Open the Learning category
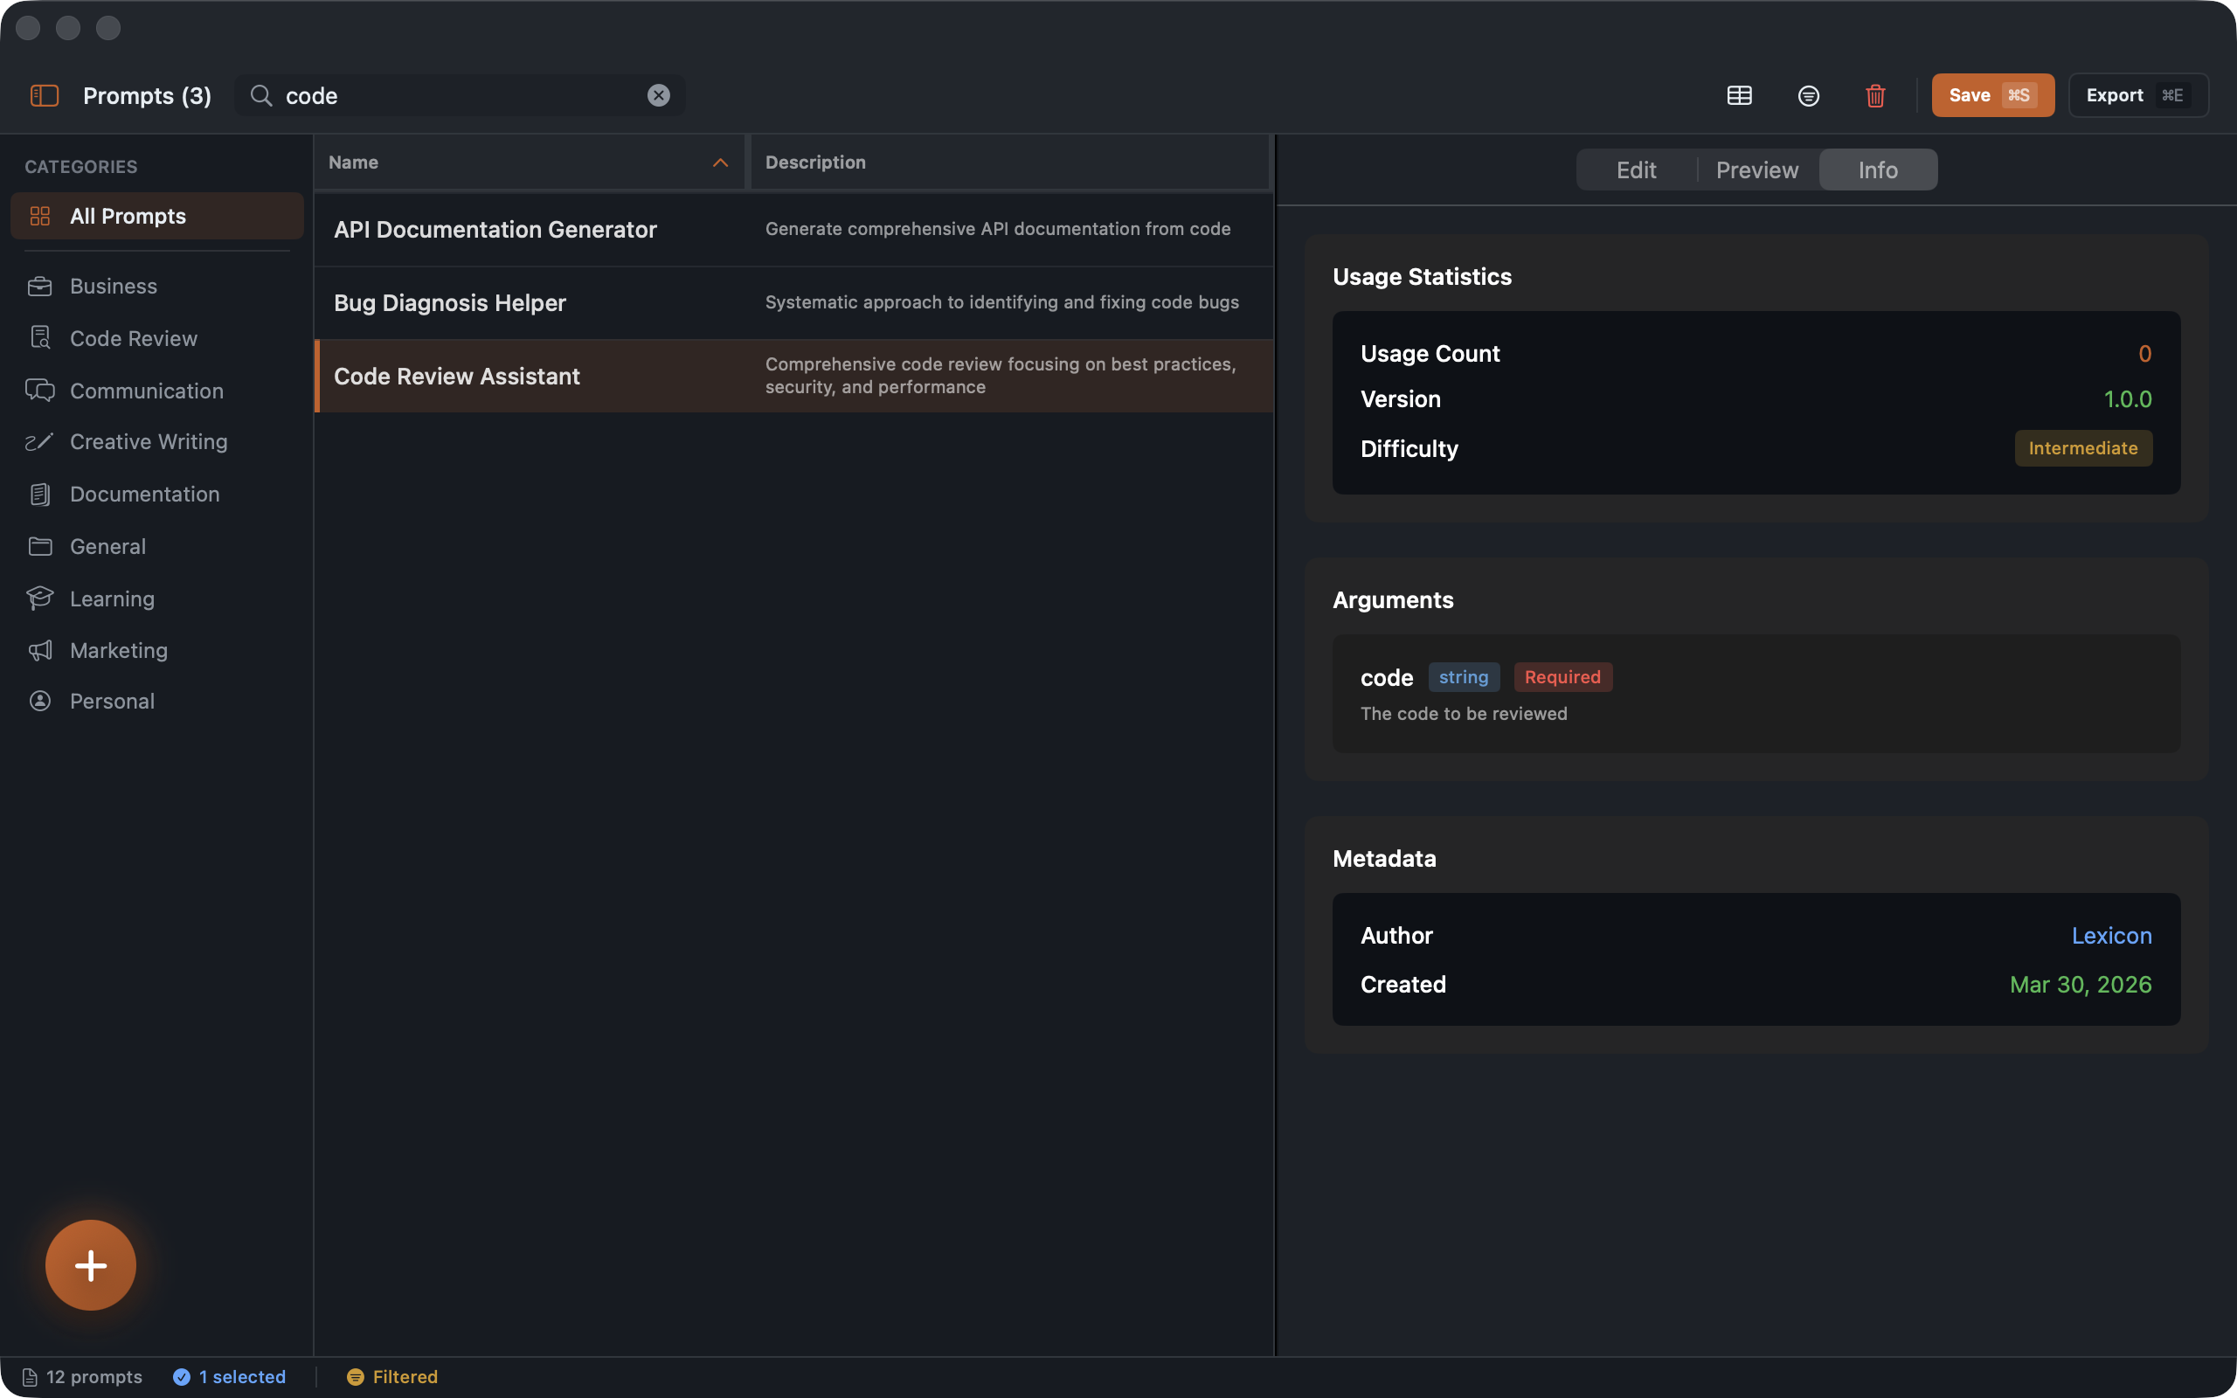2237x1398 pixels. [157, 599]
